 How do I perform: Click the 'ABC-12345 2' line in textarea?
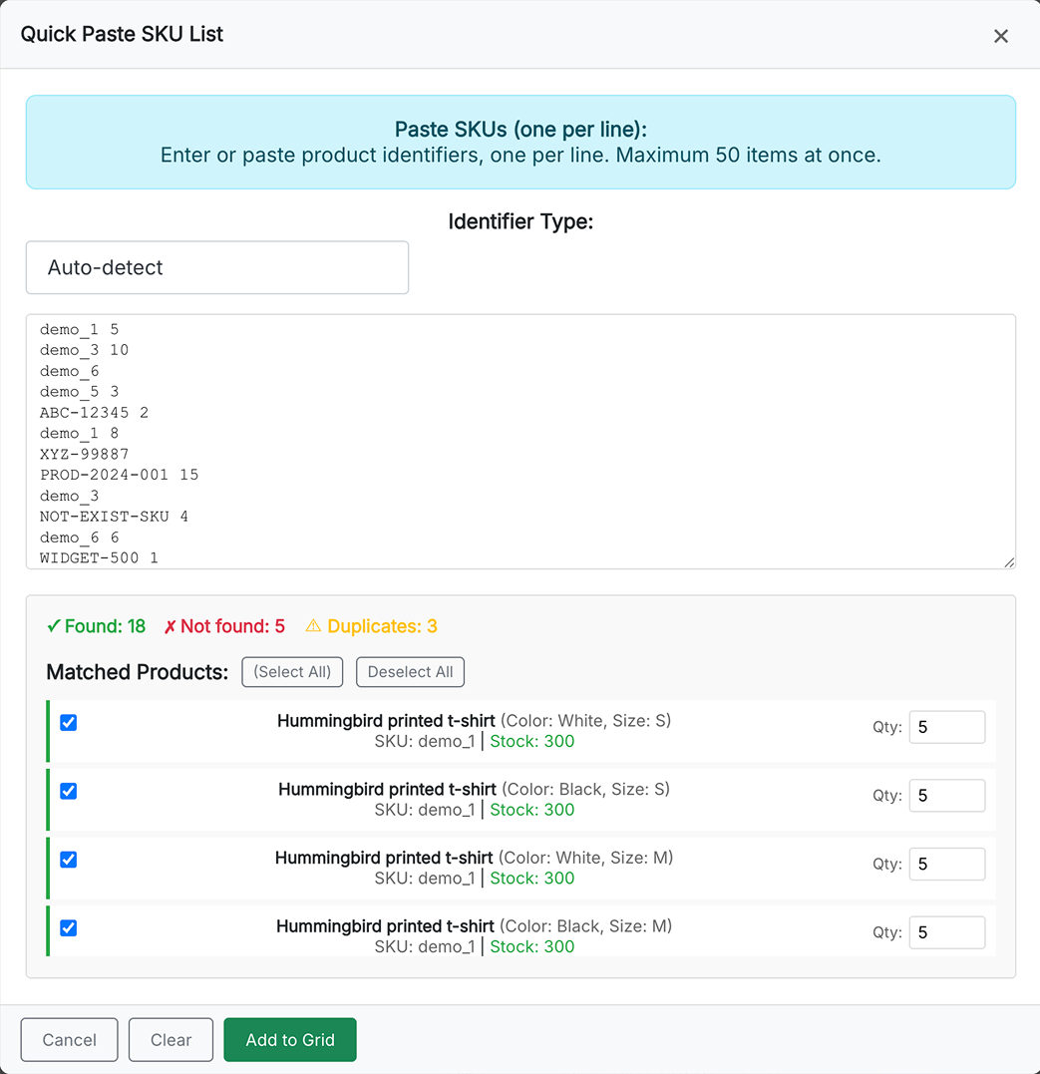pyautogui.click(x=94, y=412)
